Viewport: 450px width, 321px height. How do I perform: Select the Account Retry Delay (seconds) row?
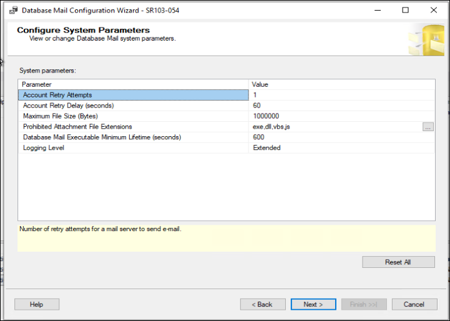coord(134,106)
